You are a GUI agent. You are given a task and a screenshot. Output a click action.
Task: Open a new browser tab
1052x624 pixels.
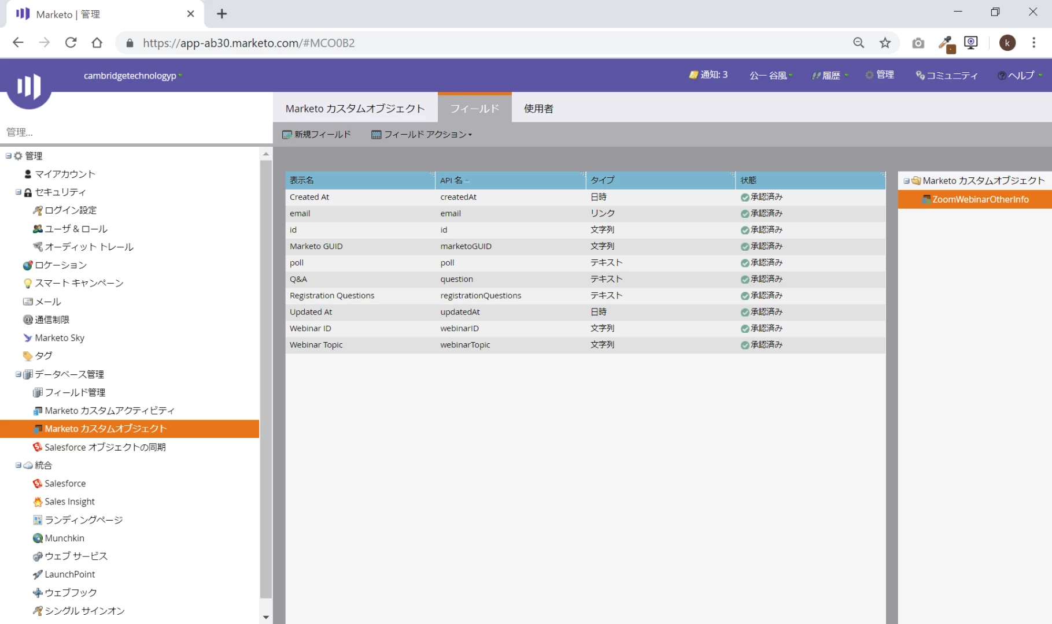click(222, 14)
